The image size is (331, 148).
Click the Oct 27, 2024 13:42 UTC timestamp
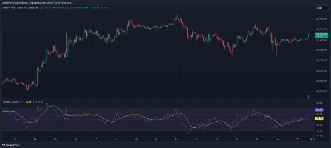pos(59,3)
